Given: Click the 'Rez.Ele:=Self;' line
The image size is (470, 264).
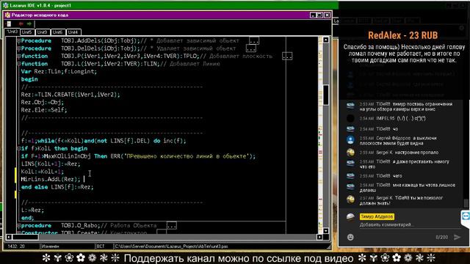Looking at the screenshot, I should pyautogui.click(x=44, y=110).
